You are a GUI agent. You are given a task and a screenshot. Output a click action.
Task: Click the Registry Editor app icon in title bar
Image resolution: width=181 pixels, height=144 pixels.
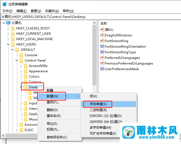(5, 4)
